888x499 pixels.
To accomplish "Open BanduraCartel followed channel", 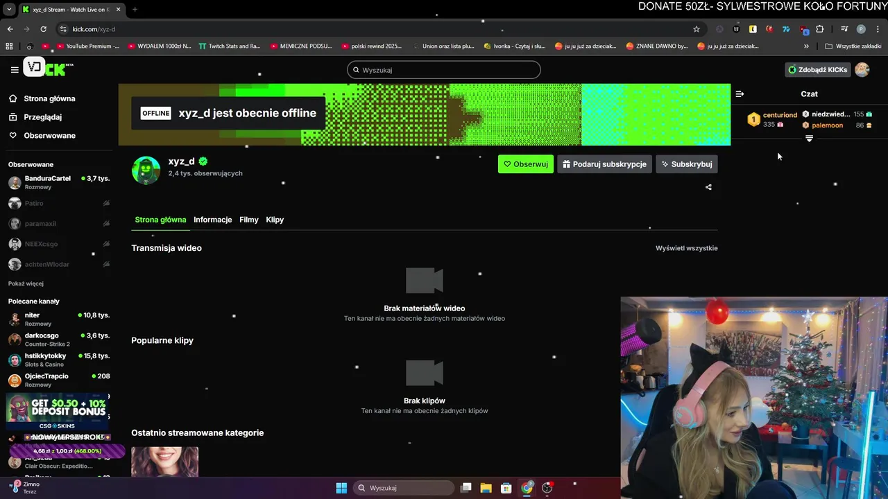I will pos(59,183).
